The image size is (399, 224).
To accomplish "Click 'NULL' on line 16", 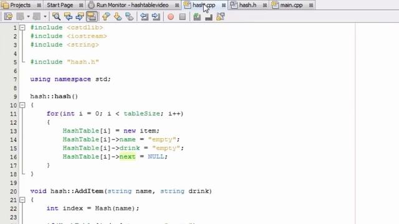I will (x=156, y=156).
